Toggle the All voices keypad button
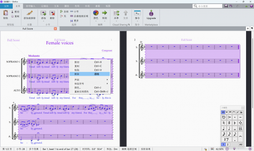 click(x=241, y=144)
